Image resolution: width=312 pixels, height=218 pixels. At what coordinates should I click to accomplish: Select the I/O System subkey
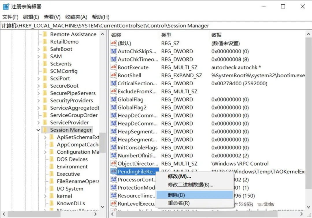pos(70,189)
